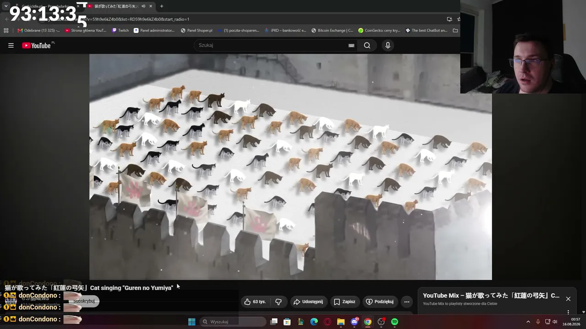
Task: Open The best ChatBot bookmark
Action: (427, 31)
